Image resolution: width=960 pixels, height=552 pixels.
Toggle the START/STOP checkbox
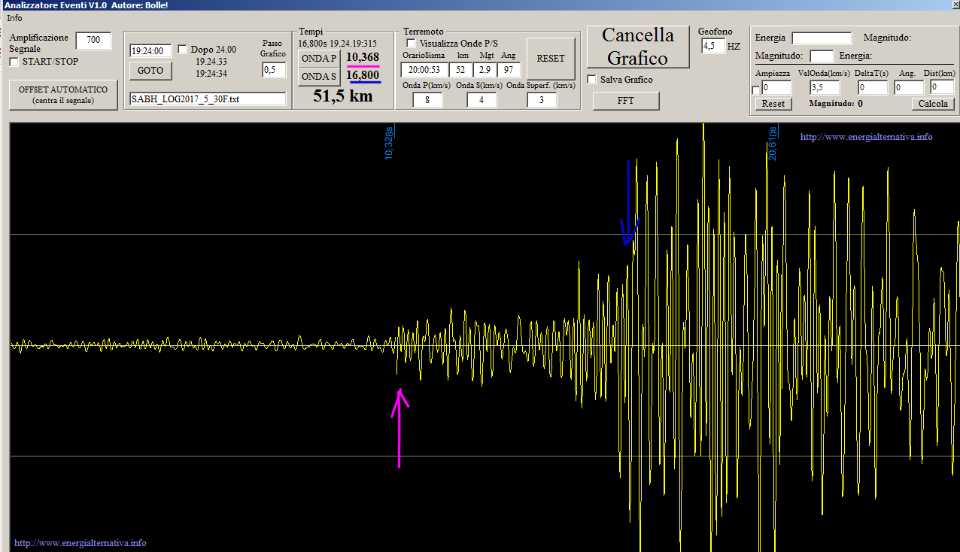point(14,62)
